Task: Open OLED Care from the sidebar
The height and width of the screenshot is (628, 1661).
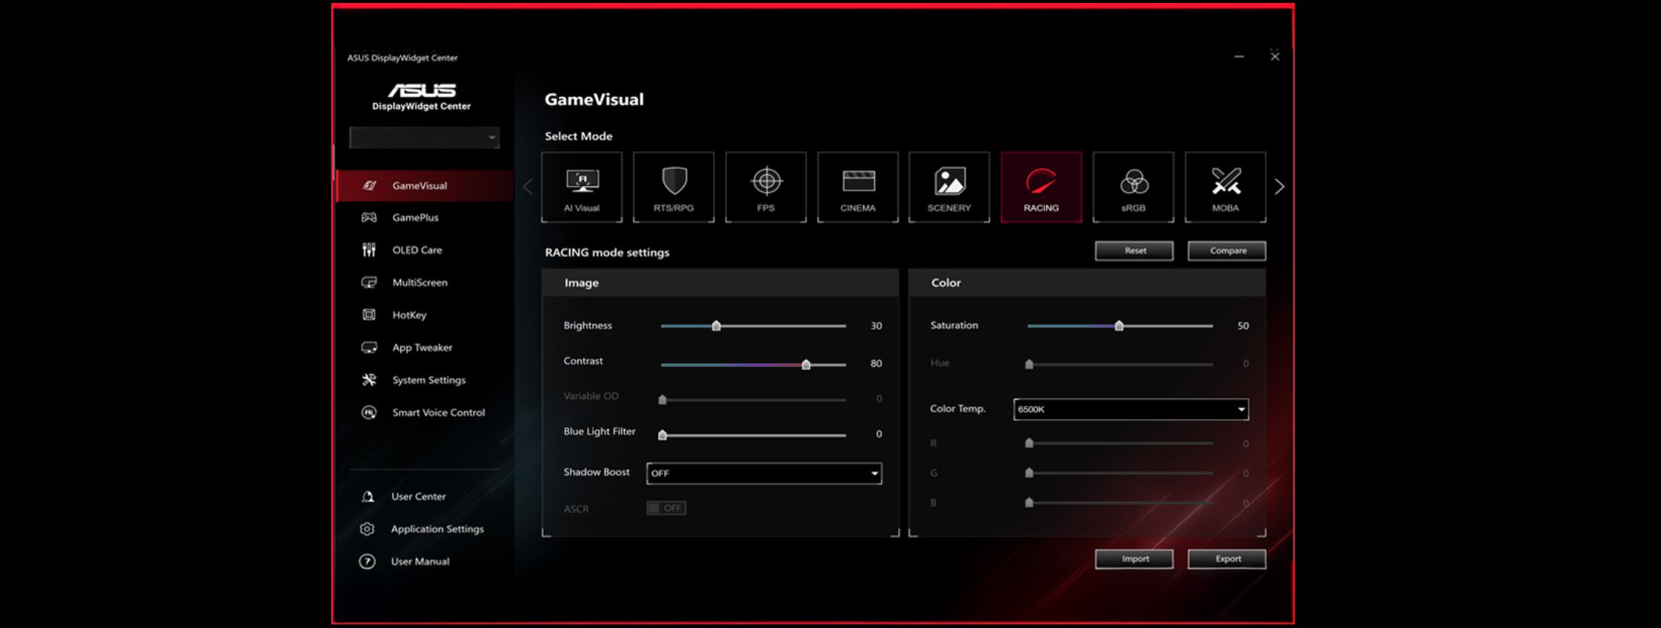Action: (x=417, y=250)
